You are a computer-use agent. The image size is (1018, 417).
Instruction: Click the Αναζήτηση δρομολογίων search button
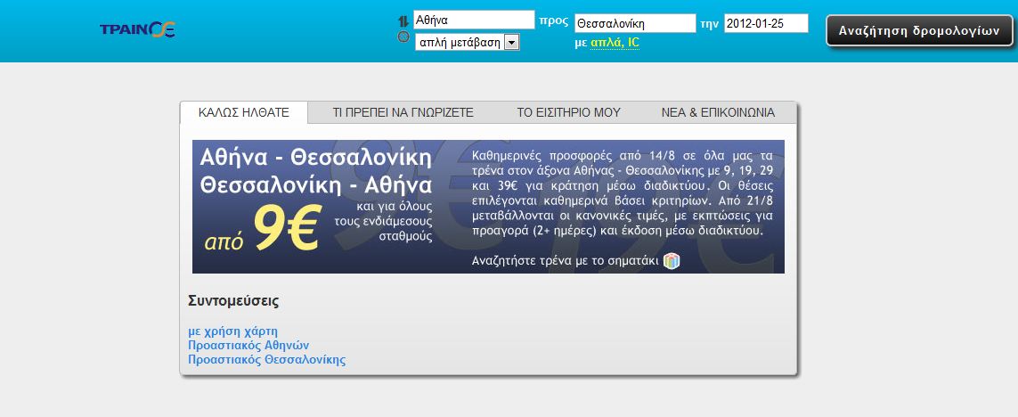pos(919,30)
